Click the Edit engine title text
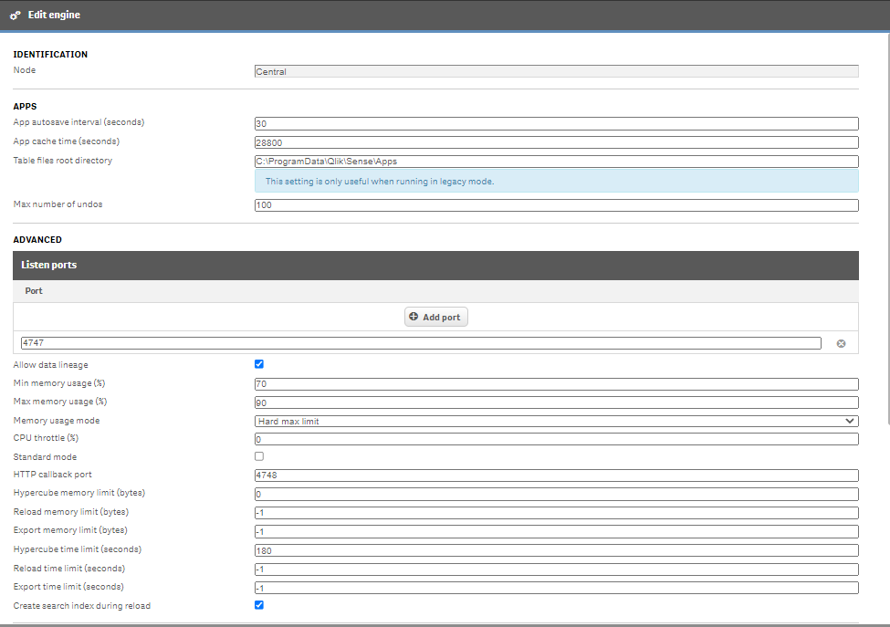 54,15
